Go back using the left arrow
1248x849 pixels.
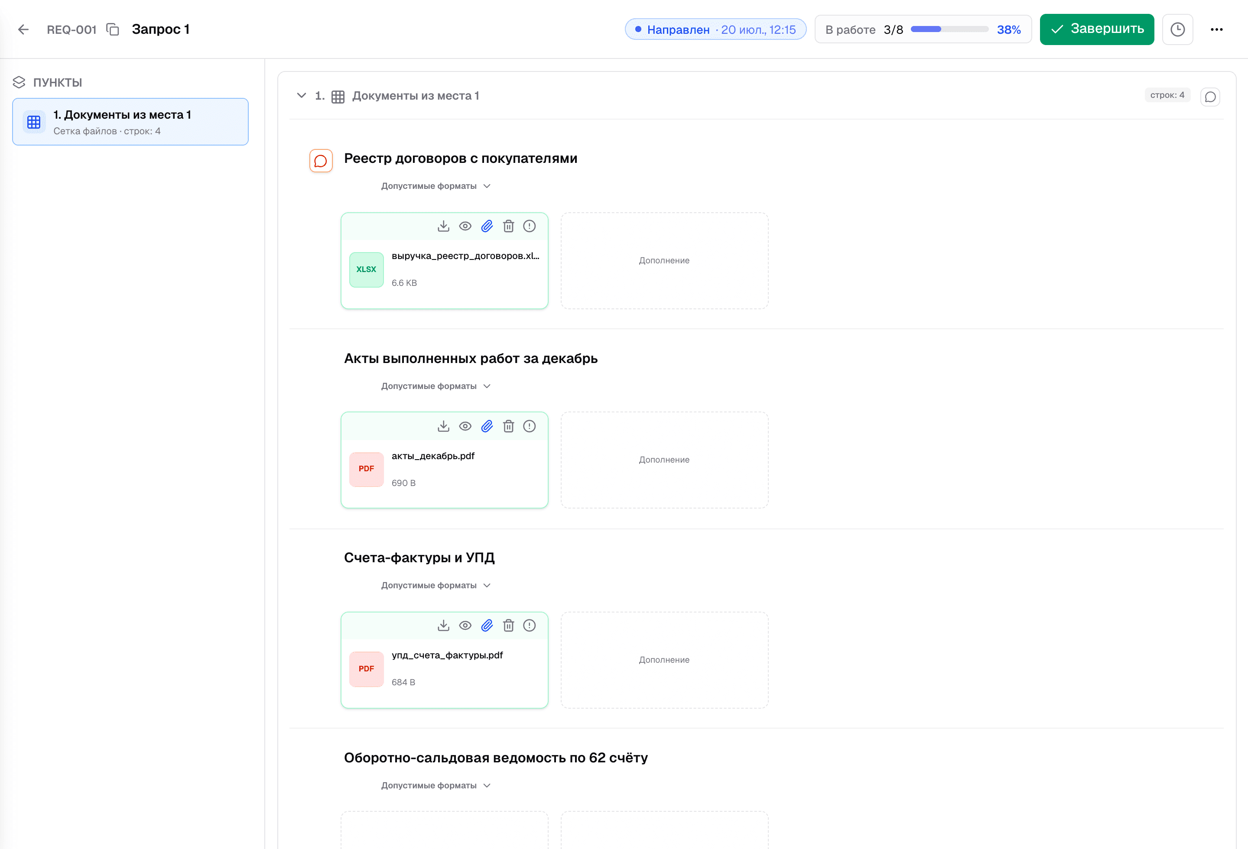24,29
